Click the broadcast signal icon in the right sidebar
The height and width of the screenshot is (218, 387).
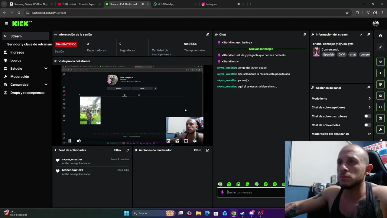tap(380, 107)
